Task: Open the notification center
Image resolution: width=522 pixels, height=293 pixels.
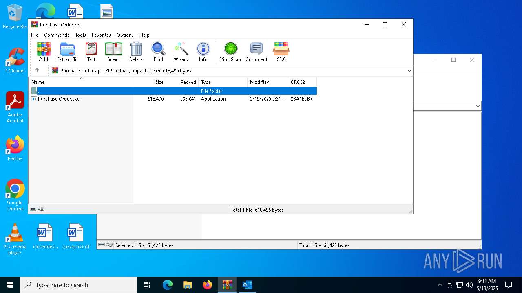Action: [509, 285]
